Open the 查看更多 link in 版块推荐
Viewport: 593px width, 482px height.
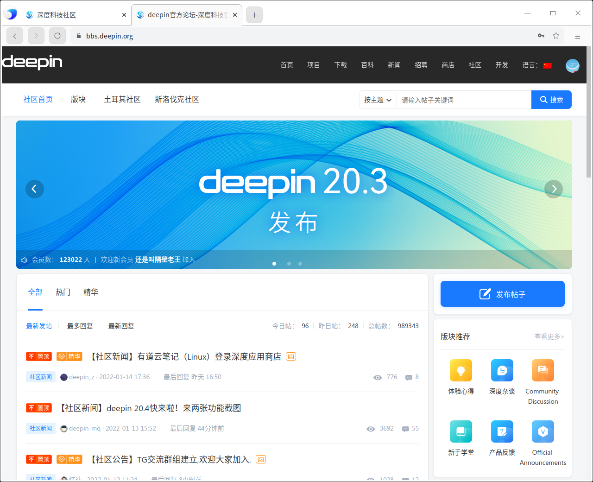click(x=549, y=337)
